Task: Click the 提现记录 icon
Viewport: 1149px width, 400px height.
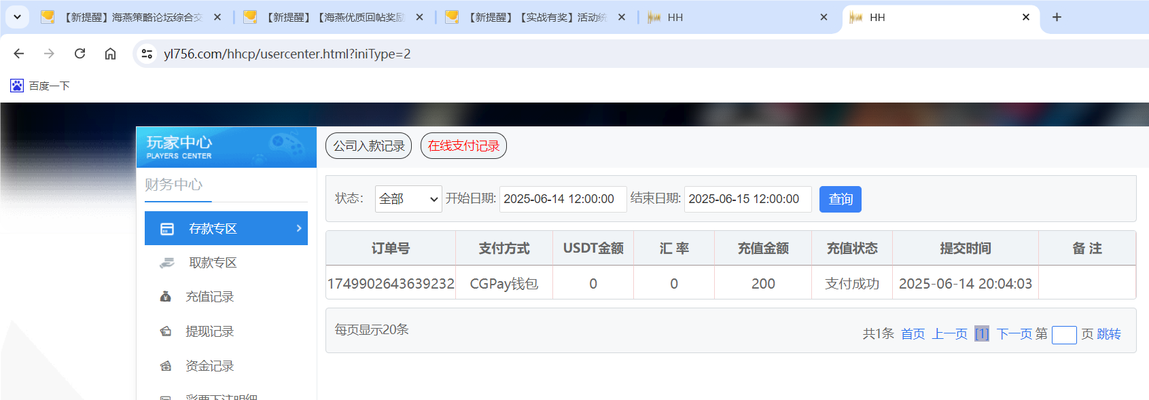Action: (165, 331)
